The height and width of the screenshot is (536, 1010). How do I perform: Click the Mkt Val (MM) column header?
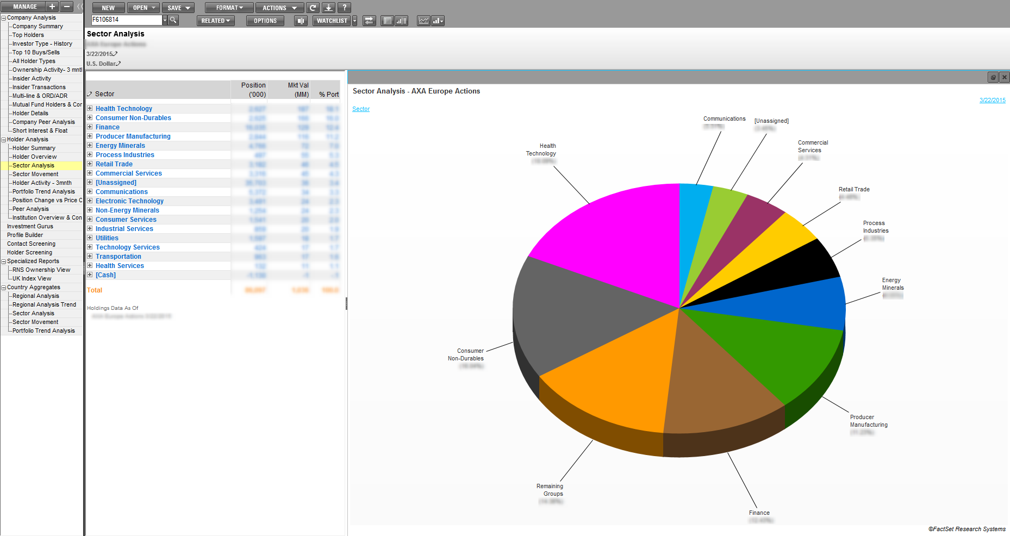[x=298, y=90]
